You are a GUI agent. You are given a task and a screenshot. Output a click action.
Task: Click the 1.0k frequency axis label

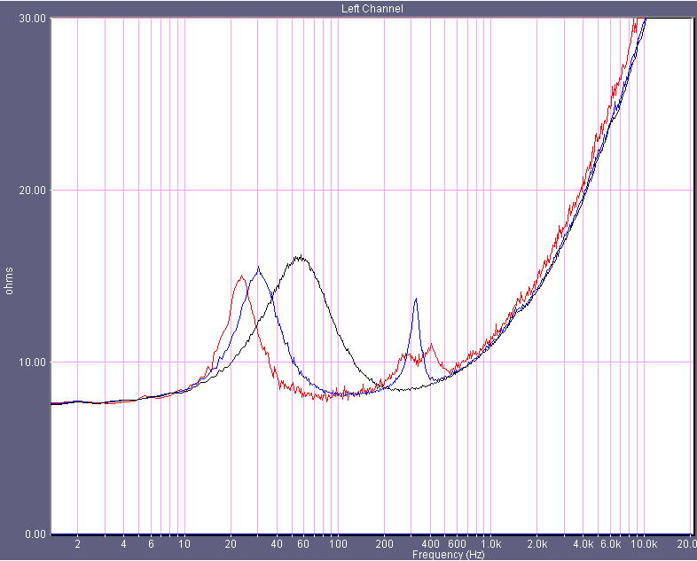coord(490,544)
